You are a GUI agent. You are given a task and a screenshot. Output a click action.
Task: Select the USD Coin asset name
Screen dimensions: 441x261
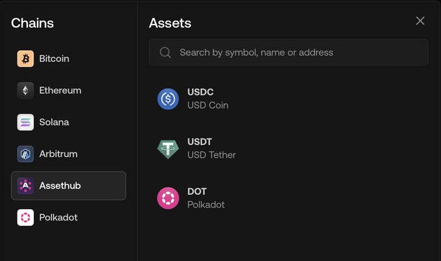[x=208, y=105]
